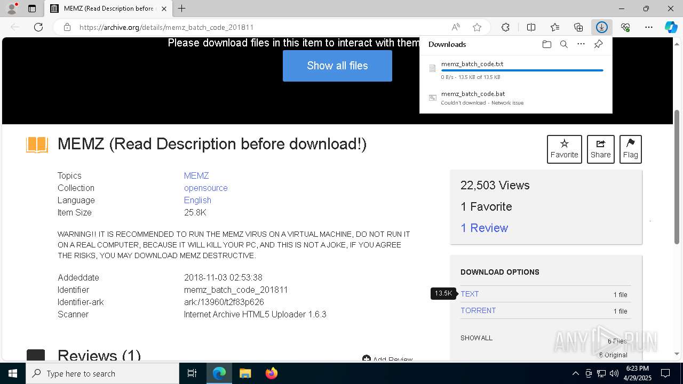Download the TORRENT option

click(x=478, y=310)
